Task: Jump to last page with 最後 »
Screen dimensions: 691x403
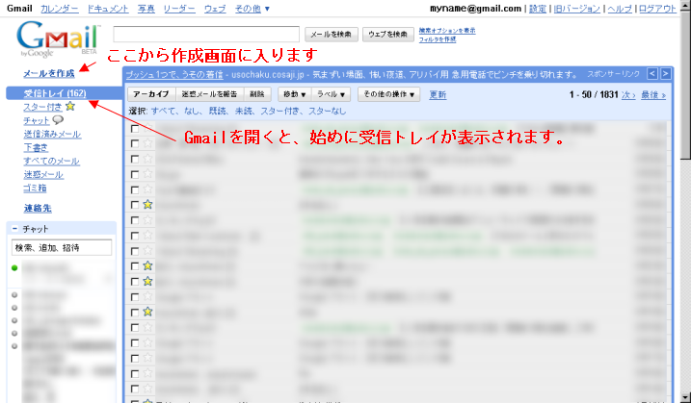Action: [653, 94]
